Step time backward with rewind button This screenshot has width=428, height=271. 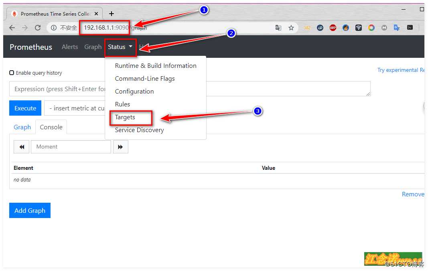click(x=22, y=147)
